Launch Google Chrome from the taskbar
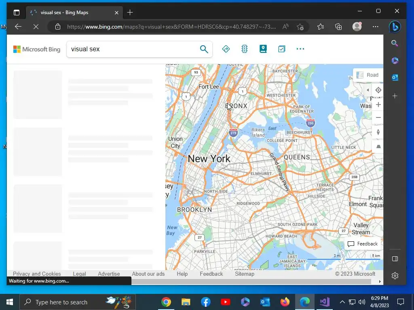414x310 pixels. click(x=166, y=302)
